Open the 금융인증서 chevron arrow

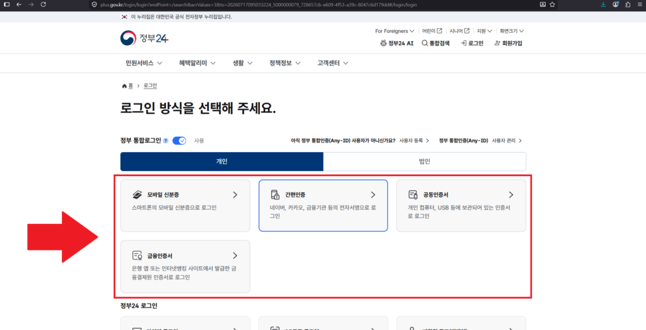235,256
